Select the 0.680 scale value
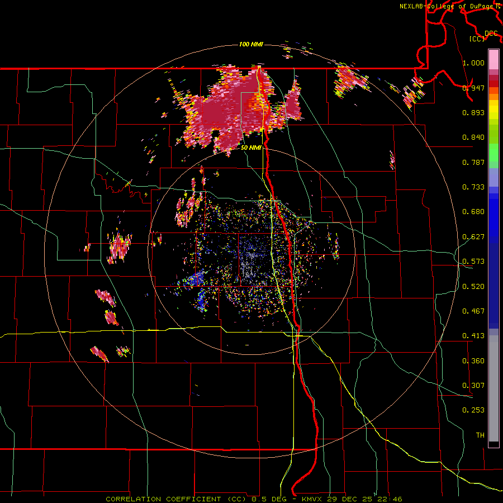The height and width of the screenshot is (503, 503). point(473,212)
